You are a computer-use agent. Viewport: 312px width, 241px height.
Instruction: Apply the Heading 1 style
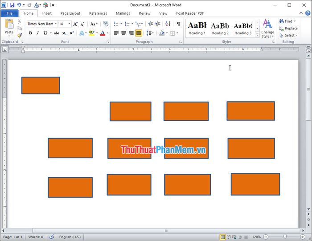[x=197, y=28]
